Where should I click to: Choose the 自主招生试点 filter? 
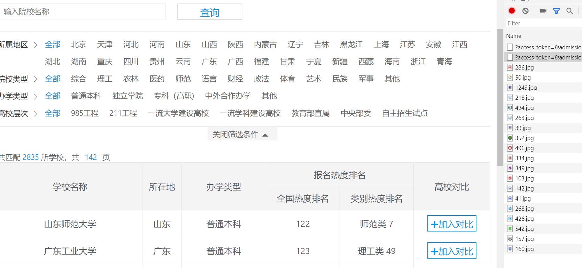coord(405,113)
